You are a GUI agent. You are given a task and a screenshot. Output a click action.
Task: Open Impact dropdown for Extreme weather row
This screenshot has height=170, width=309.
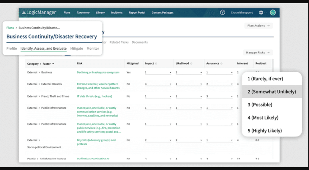click(x=158, y=84)
